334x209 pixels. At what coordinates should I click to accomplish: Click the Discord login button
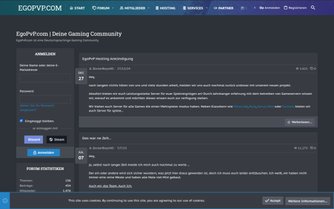33,139
